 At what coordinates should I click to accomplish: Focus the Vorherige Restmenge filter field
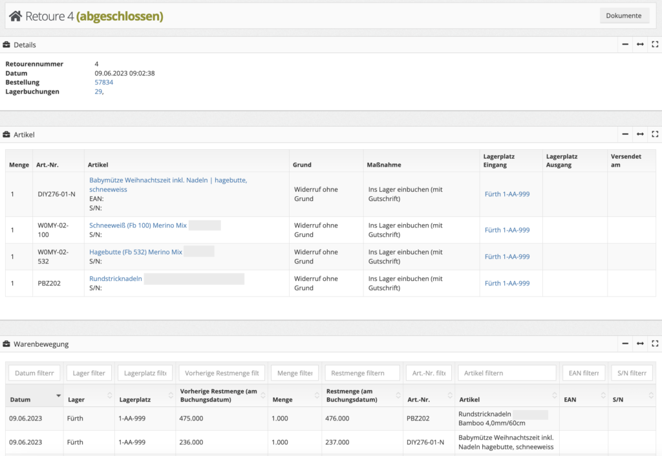(222, 373)
